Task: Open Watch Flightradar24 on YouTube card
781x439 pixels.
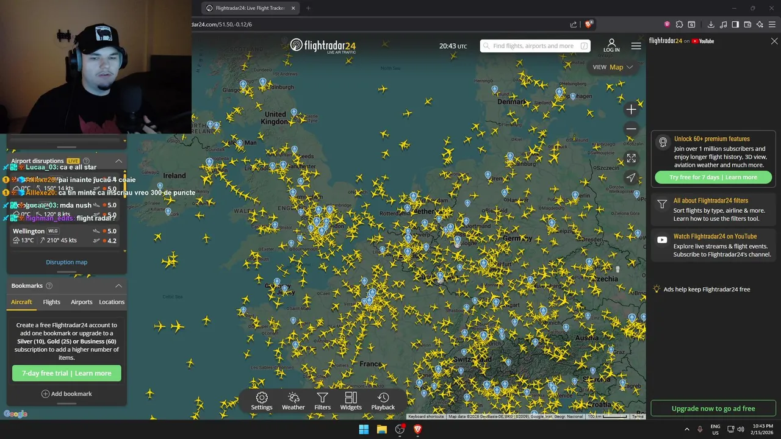Action: (x=713, y=245)
